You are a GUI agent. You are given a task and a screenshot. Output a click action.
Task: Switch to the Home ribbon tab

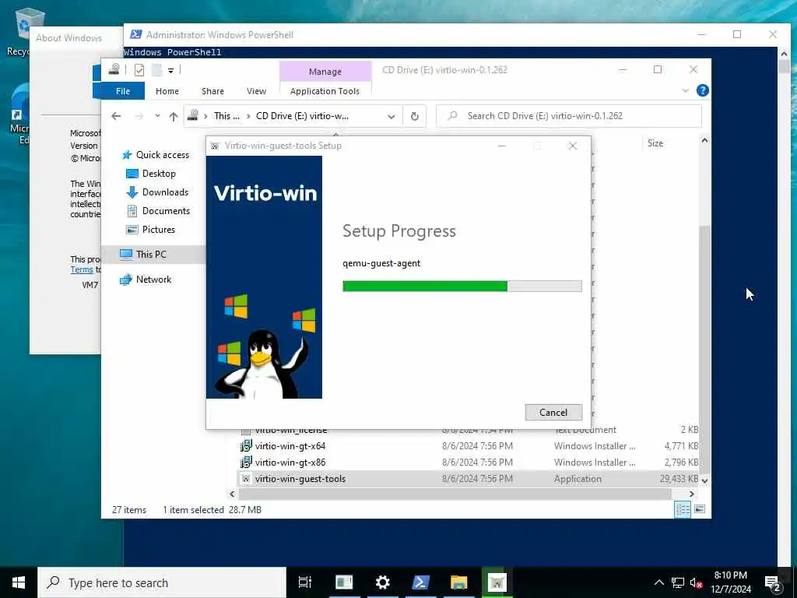point(167,91)
